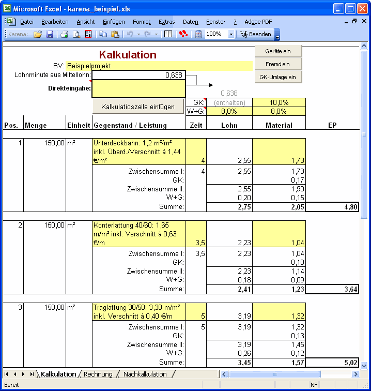
Task: Open the 100% zoom dropdown
Action: point(231,34)
